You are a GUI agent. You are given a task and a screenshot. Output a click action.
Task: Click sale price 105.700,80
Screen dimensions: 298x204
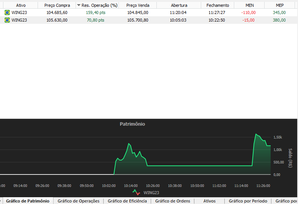(x=138, y=20)
